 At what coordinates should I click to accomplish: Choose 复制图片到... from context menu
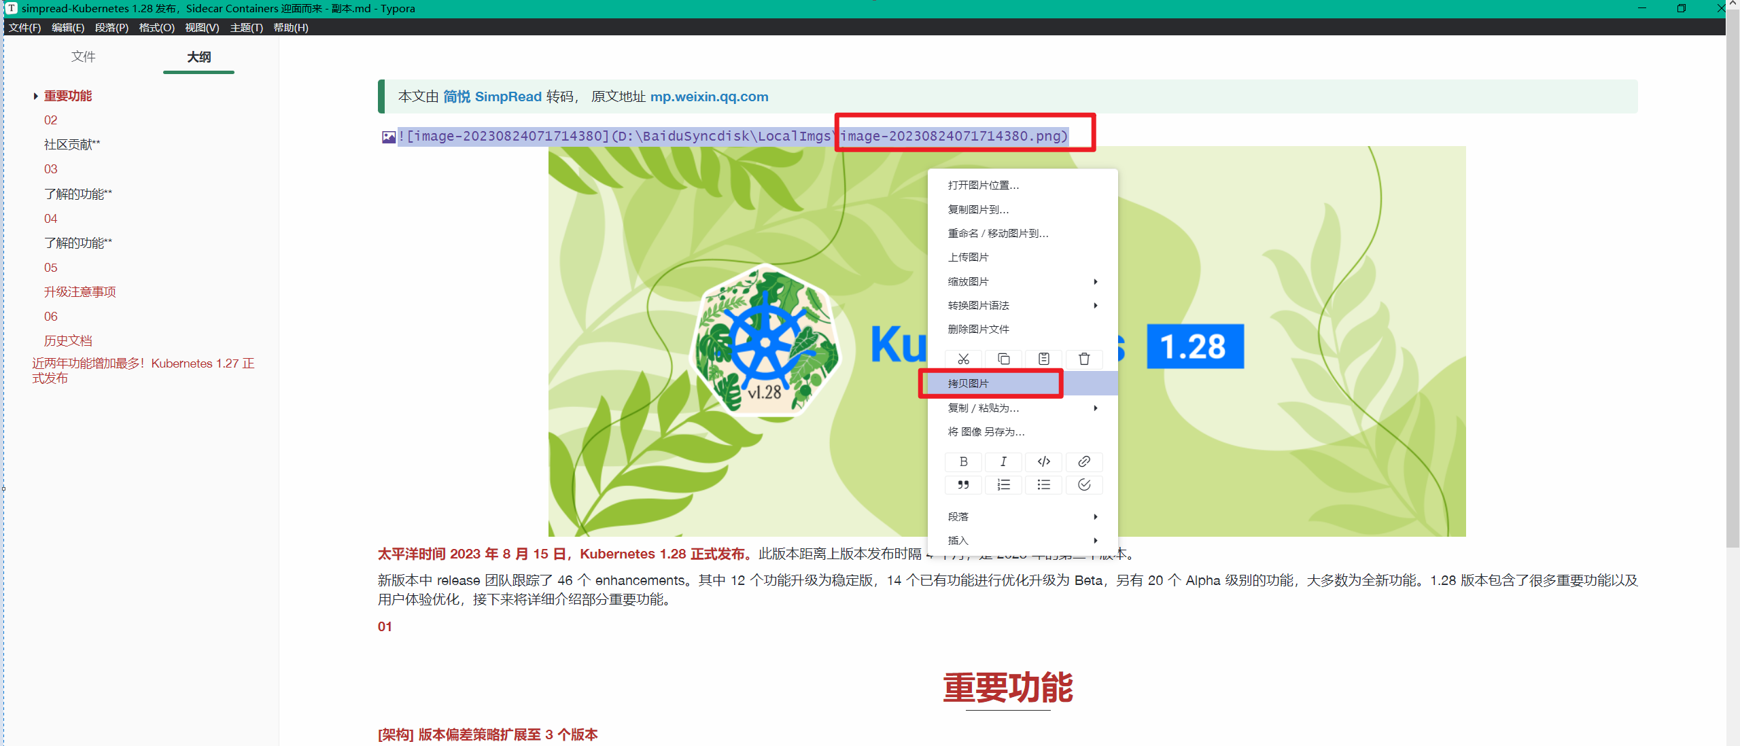[1022, 209]
